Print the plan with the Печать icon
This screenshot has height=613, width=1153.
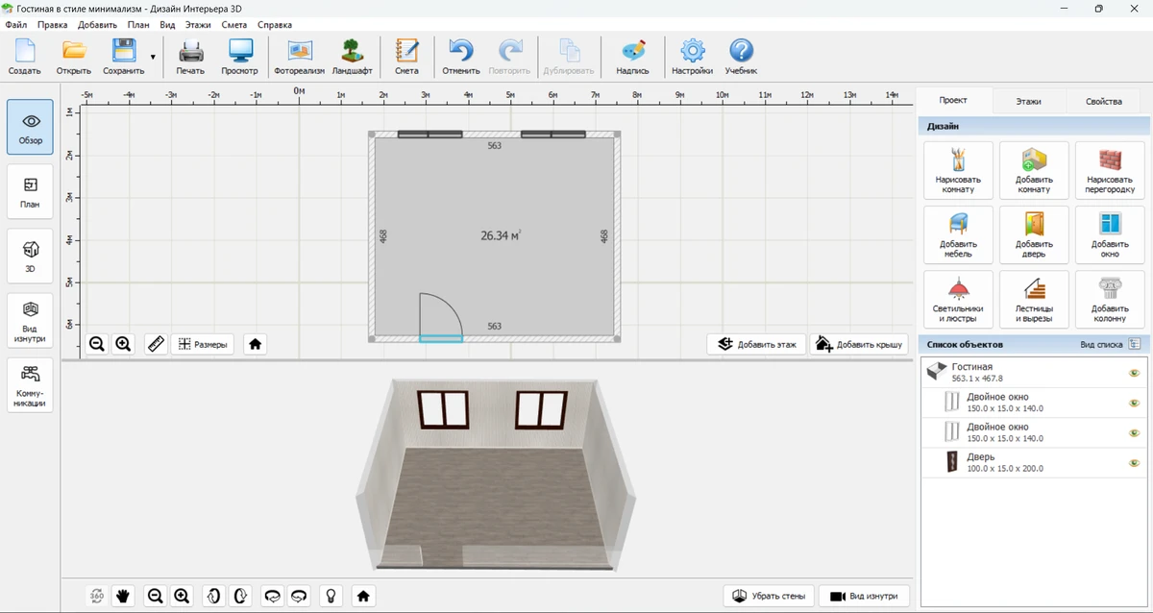[190, 57]
